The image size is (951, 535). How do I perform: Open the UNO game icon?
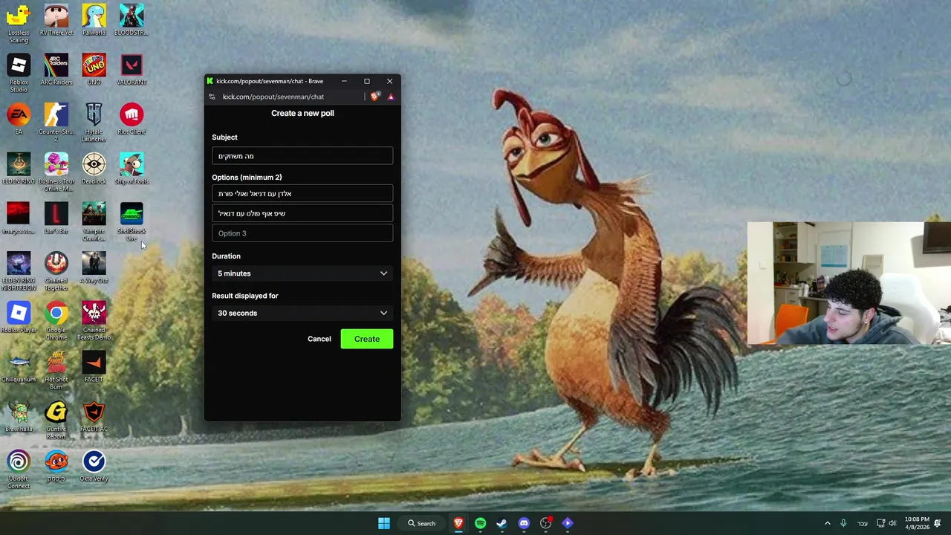pyautogui.click(x=94, y=70)
